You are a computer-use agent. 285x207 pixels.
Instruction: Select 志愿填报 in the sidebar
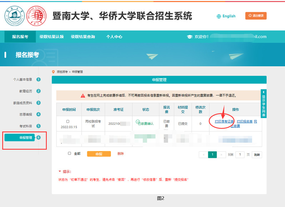pos(26,114)
